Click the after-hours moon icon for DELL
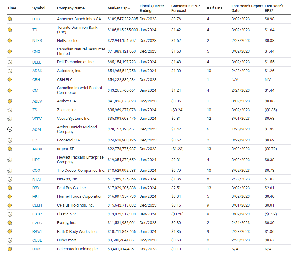299x253 pixels. [10, 62]
